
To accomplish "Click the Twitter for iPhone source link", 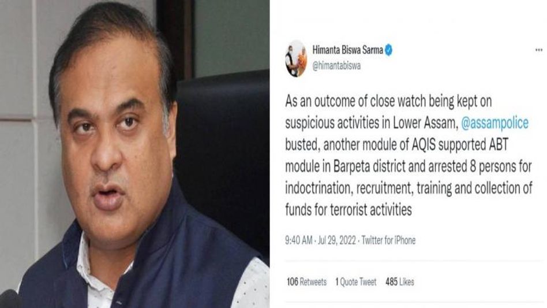I will pos(388,240).
